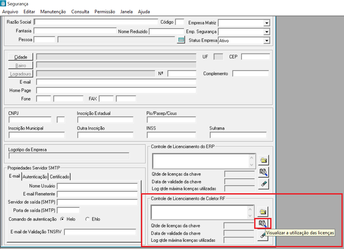344x249 pixels.
Task: Click Coletor RF key scrollbar up arrow
Action: pyautogui.click(x=250, y=209)
